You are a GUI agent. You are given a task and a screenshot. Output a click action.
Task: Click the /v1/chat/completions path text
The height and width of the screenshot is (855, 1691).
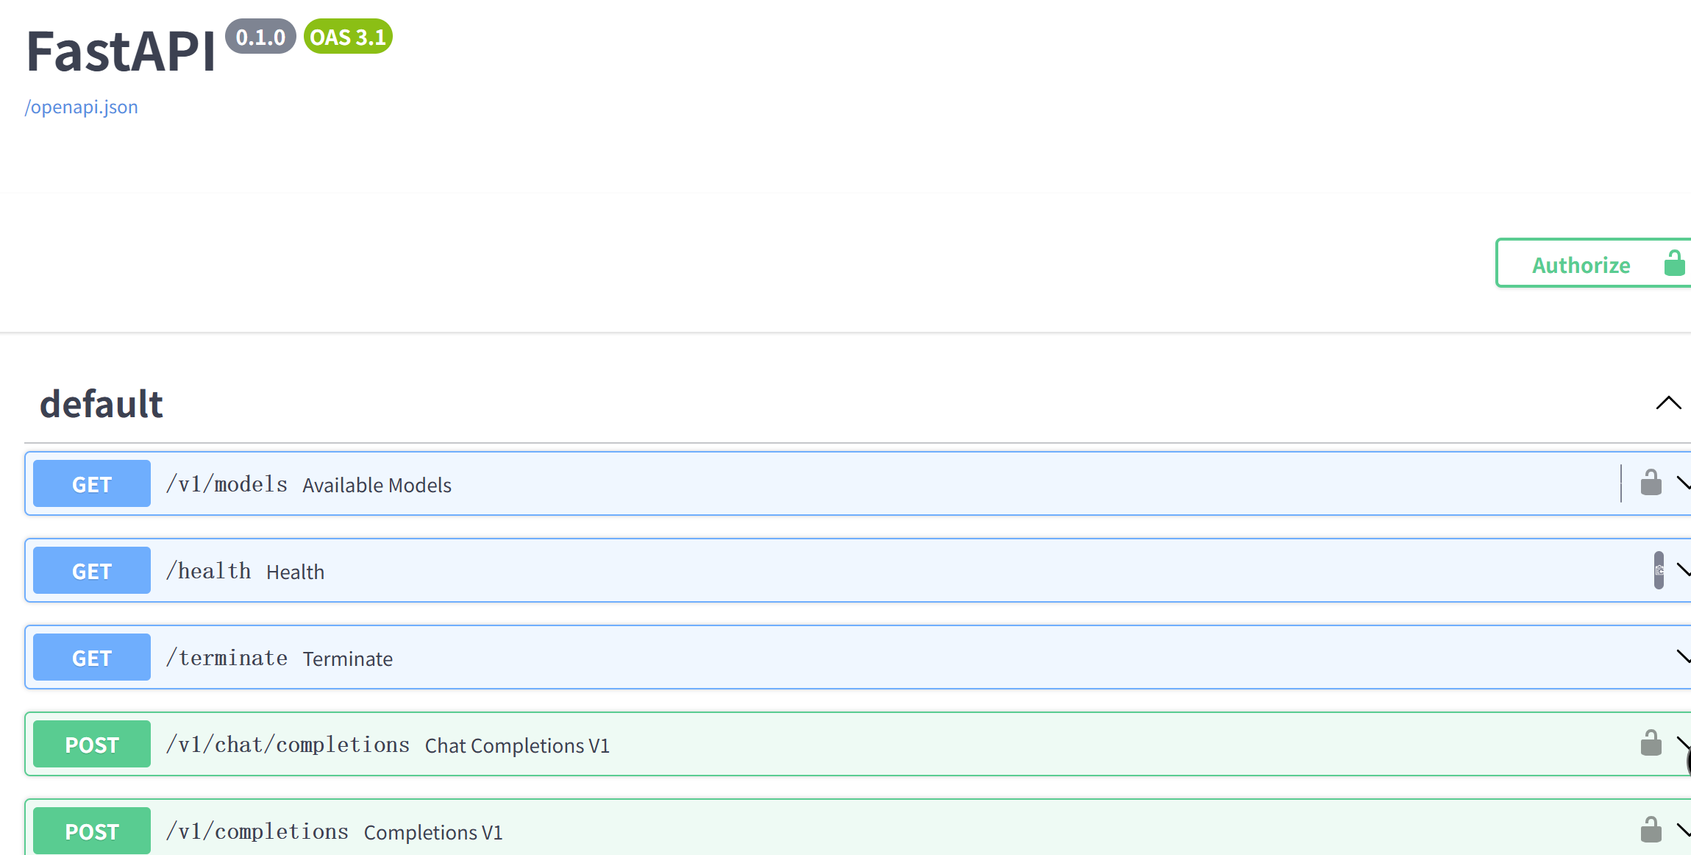288,745
